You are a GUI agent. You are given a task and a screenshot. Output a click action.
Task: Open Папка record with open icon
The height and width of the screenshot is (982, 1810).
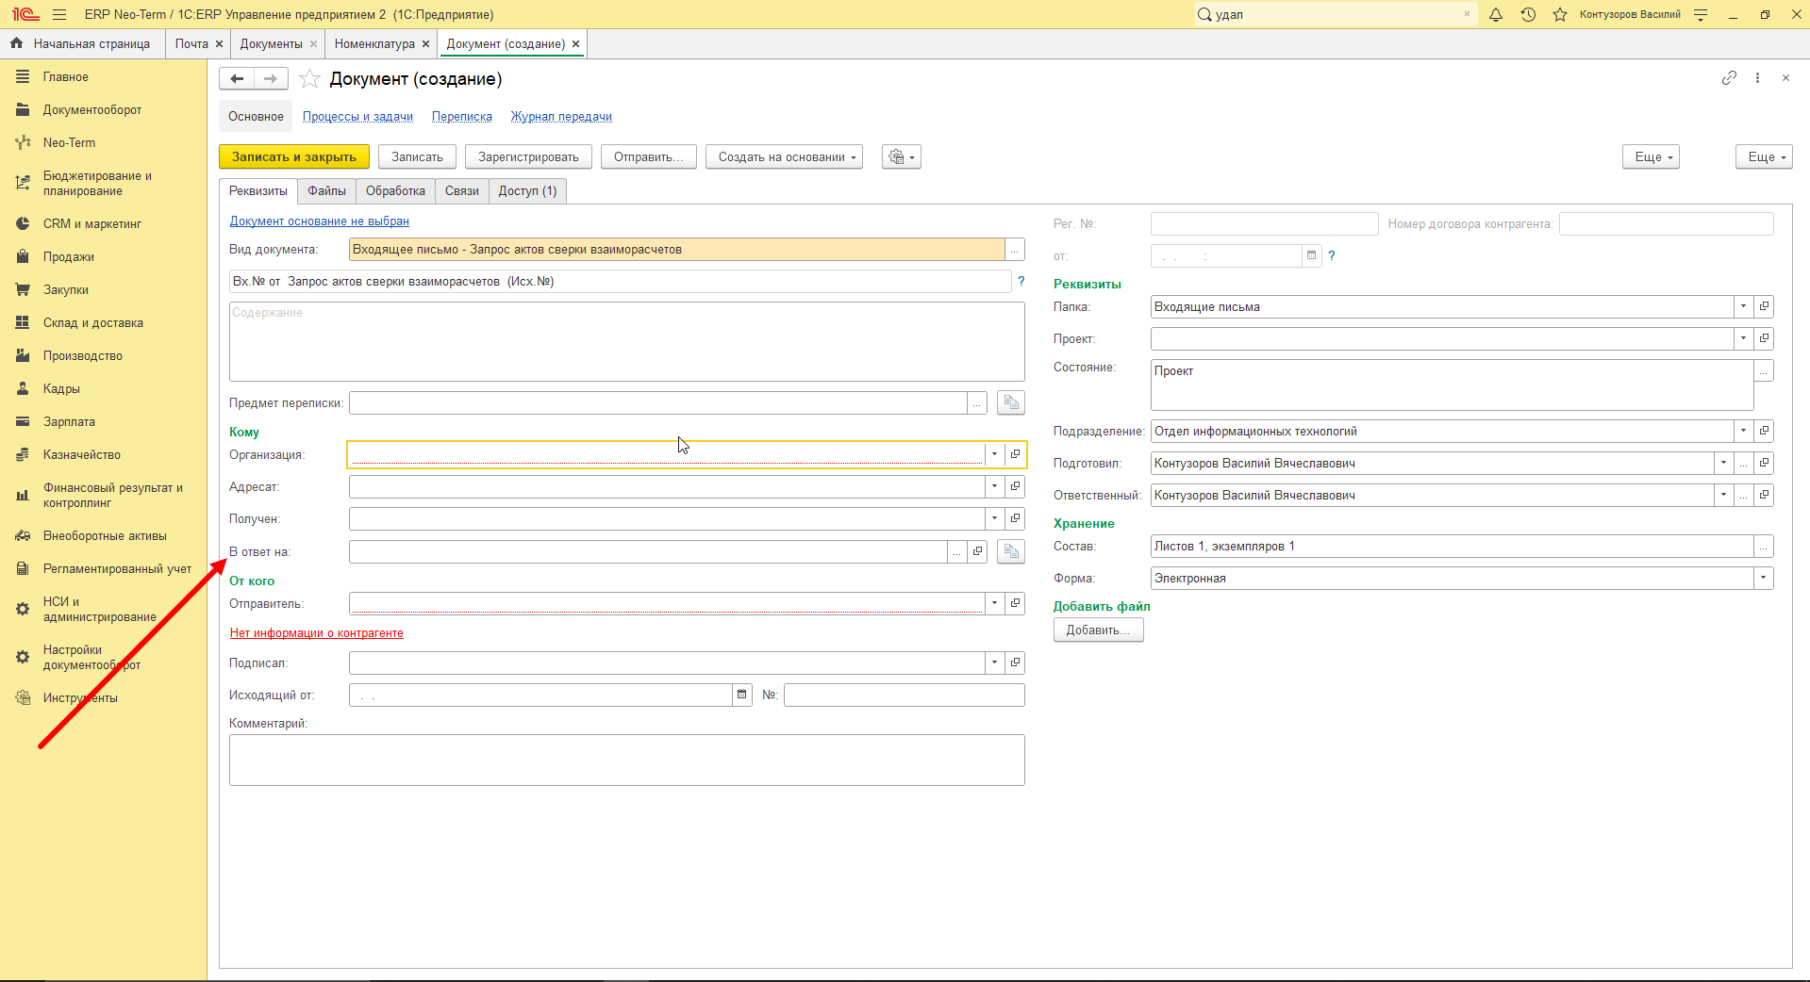click(x=1764, y=306)
